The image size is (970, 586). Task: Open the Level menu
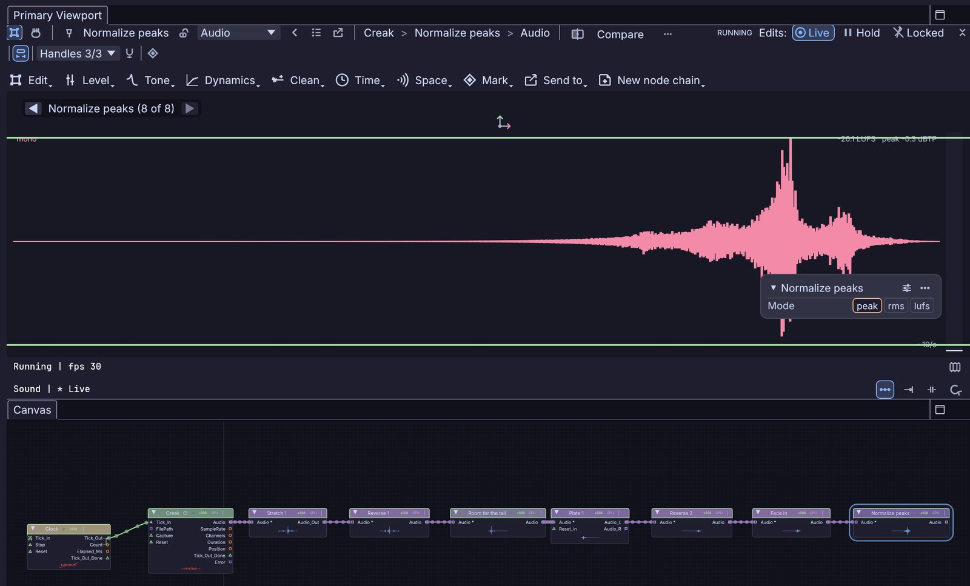(x=90, y=81)
